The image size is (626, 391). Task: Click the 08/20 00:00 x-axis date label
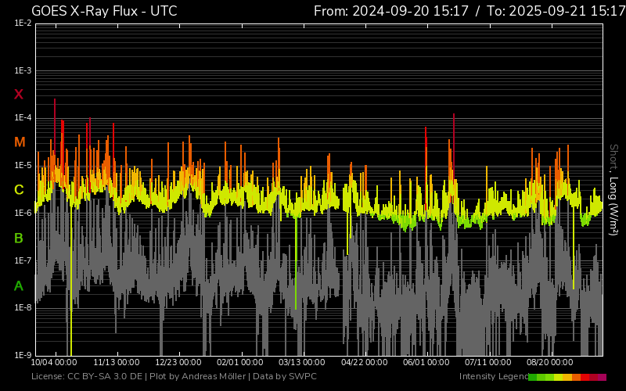[x=551, y=363]
